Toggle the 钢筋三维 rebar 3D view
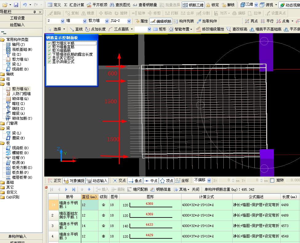Screen dimensions: 300x243 (x=193, y=5)
